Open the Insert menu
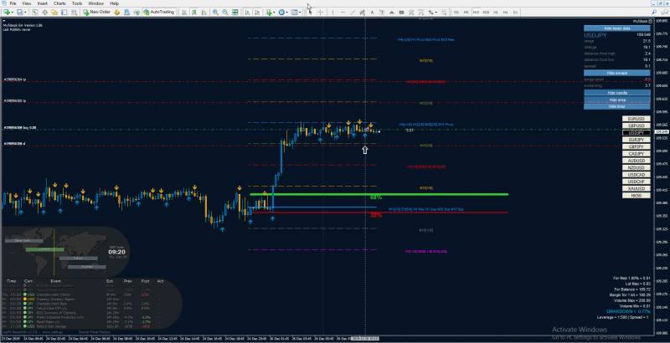The height and width of the screenshot is (343, 670). point(43,3)
